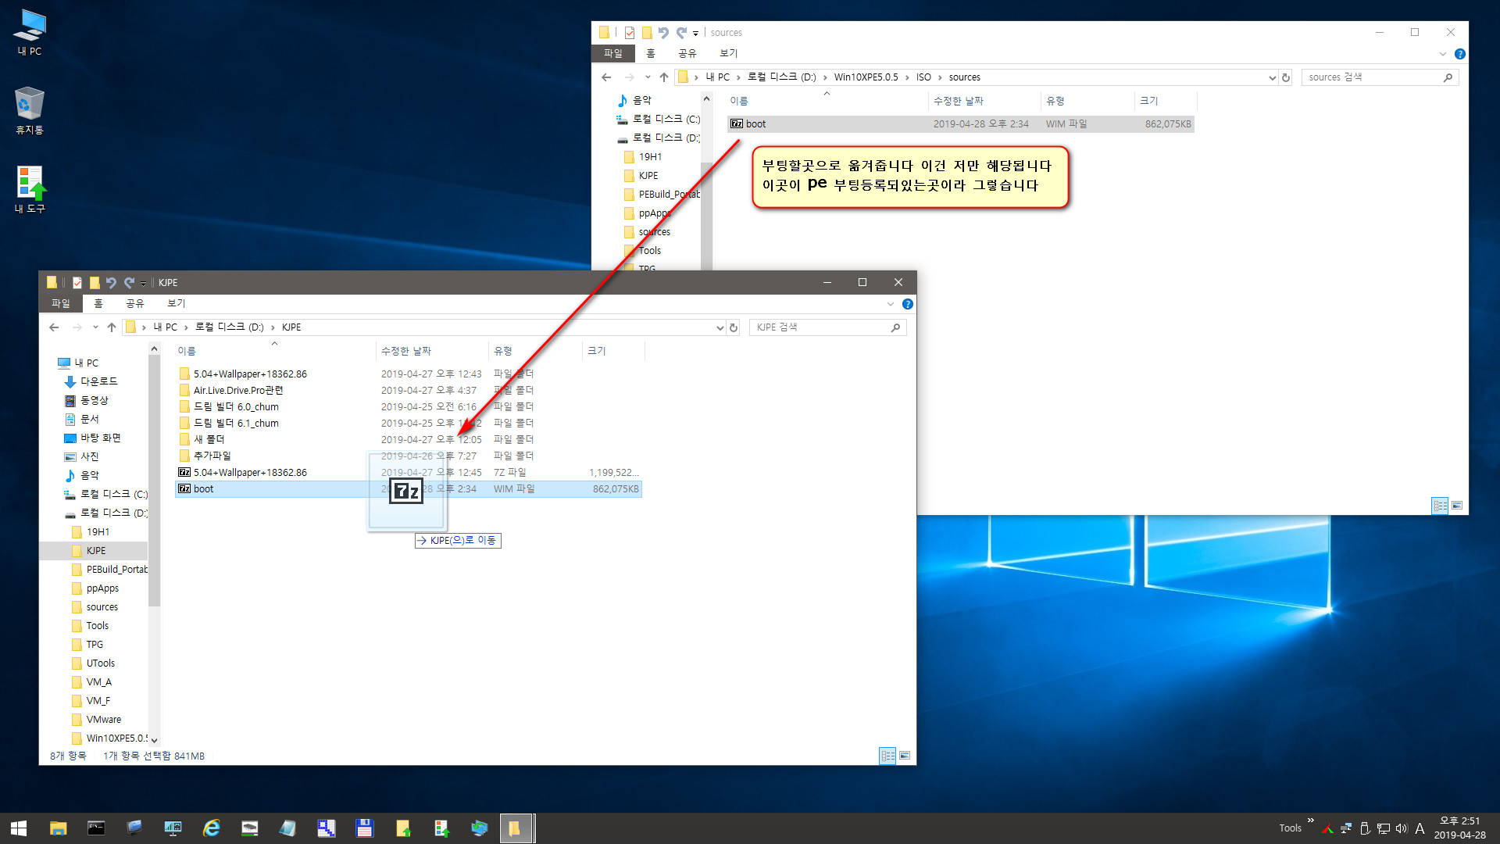Refresh the sources window address bar

click(x=1285, y=77)
